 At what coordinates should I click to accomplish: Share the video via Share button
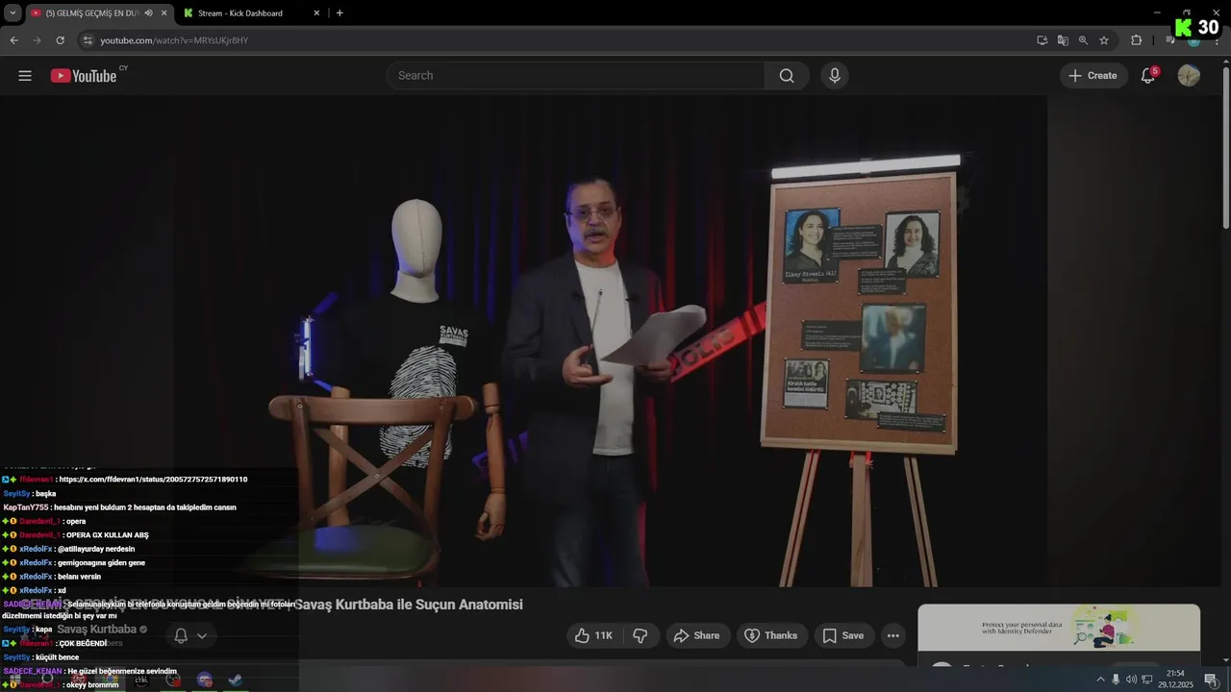coord(696,635)
